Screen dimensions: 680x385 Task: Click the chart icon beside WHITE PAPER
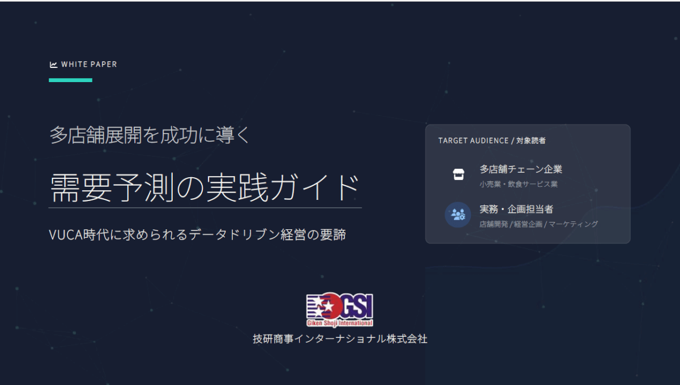click(x=53, y=65)
